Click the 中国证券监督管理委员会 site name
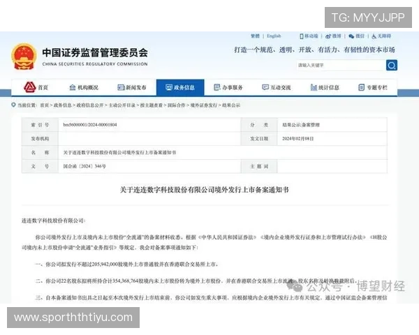The height and width of the screenshot is (335, 419). (x=95, y=52)
